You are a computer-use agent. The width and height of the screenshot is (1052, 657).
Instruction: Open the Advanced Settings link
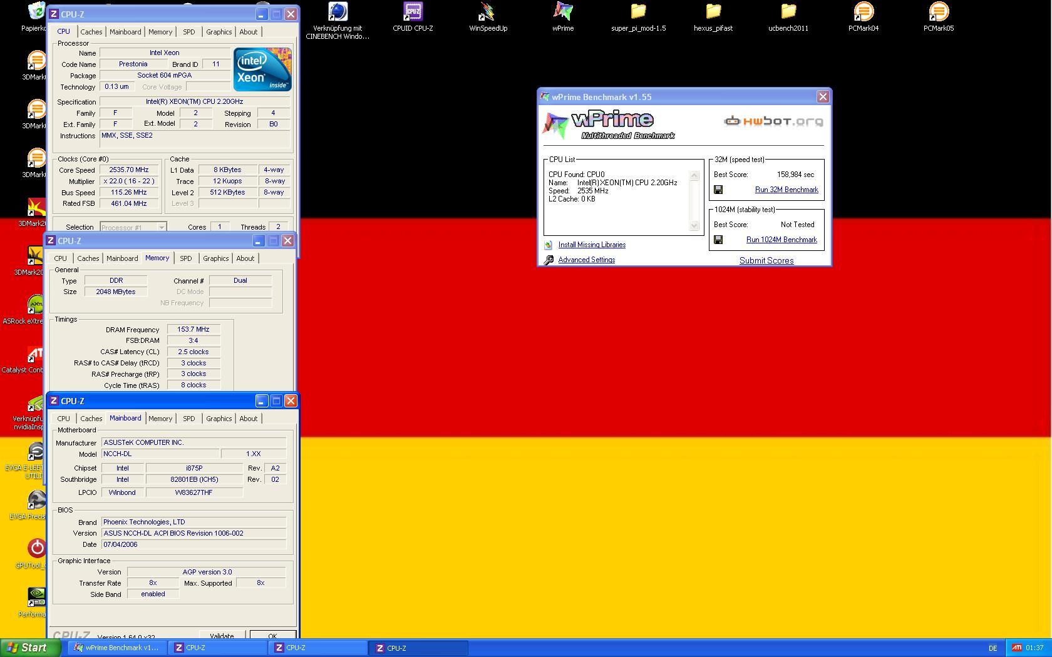[587, 260]
